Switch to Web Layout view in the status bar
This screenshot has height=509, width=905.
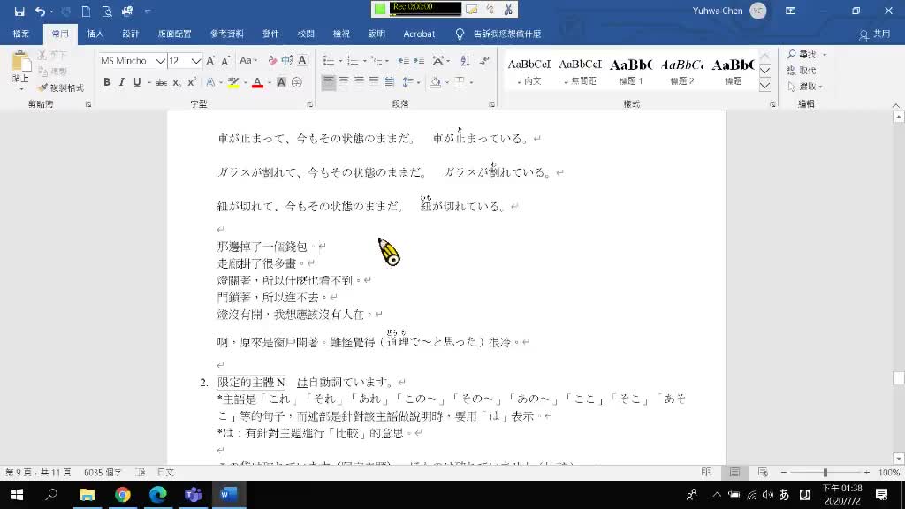[763, 472]
